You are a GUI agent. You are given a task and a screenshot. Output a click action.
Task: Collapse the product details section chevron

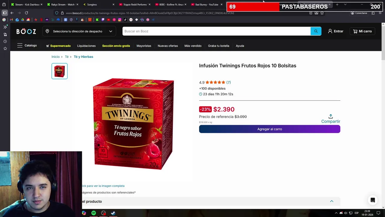pos(332,201)
